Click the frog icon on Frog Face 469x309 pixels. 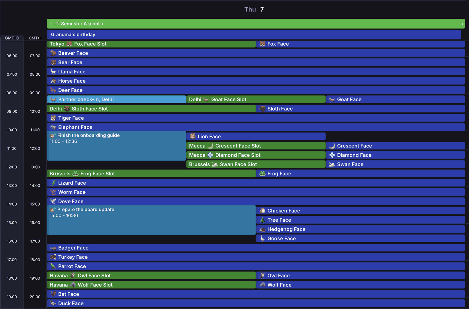pos(262,174)
